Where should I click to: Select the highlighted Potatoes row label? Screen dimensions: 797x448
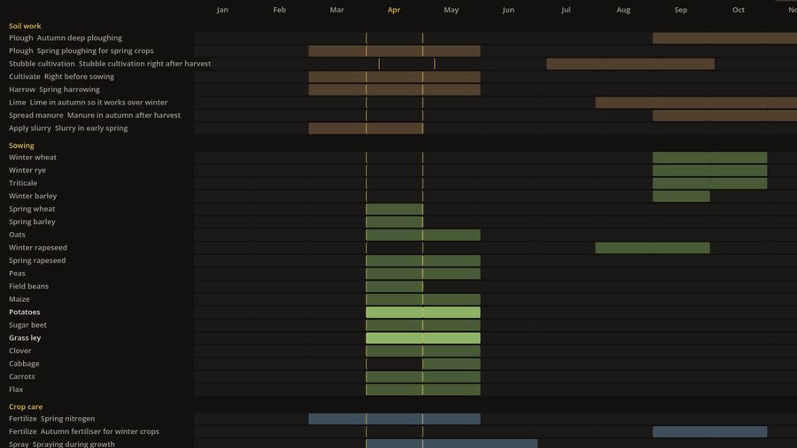pos(25,312)
